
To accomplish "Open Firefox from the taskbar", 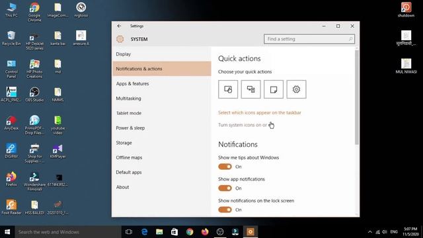I will coord(205,232).
